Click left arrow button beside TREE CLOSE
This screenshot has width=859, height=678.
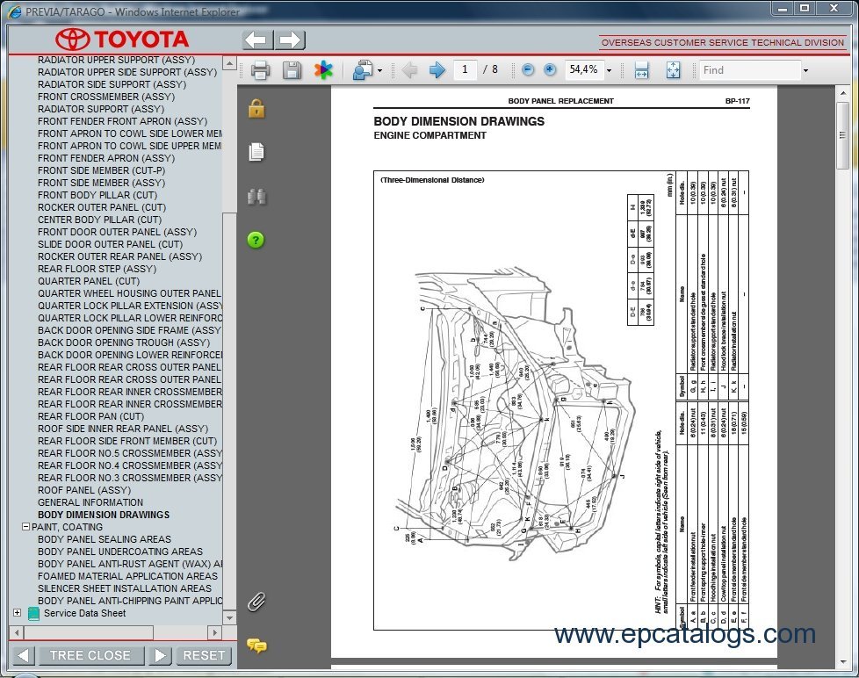23,655
